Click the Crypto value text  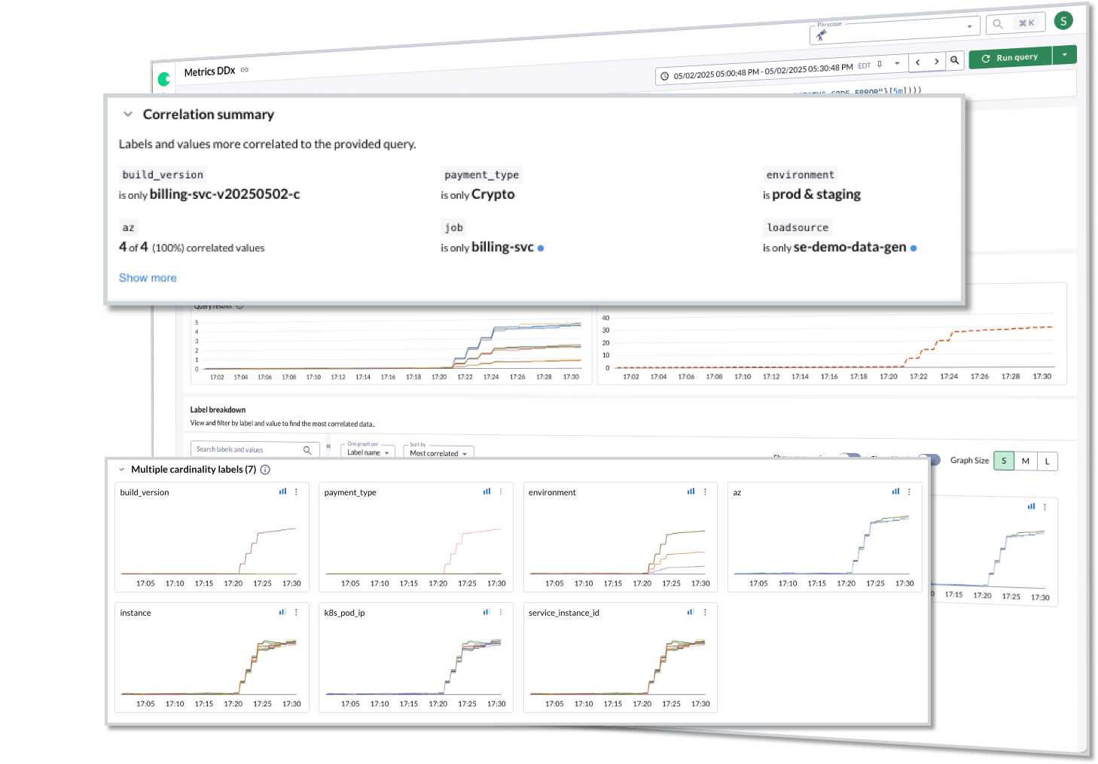pyautogui.click(x=493, y=194)
